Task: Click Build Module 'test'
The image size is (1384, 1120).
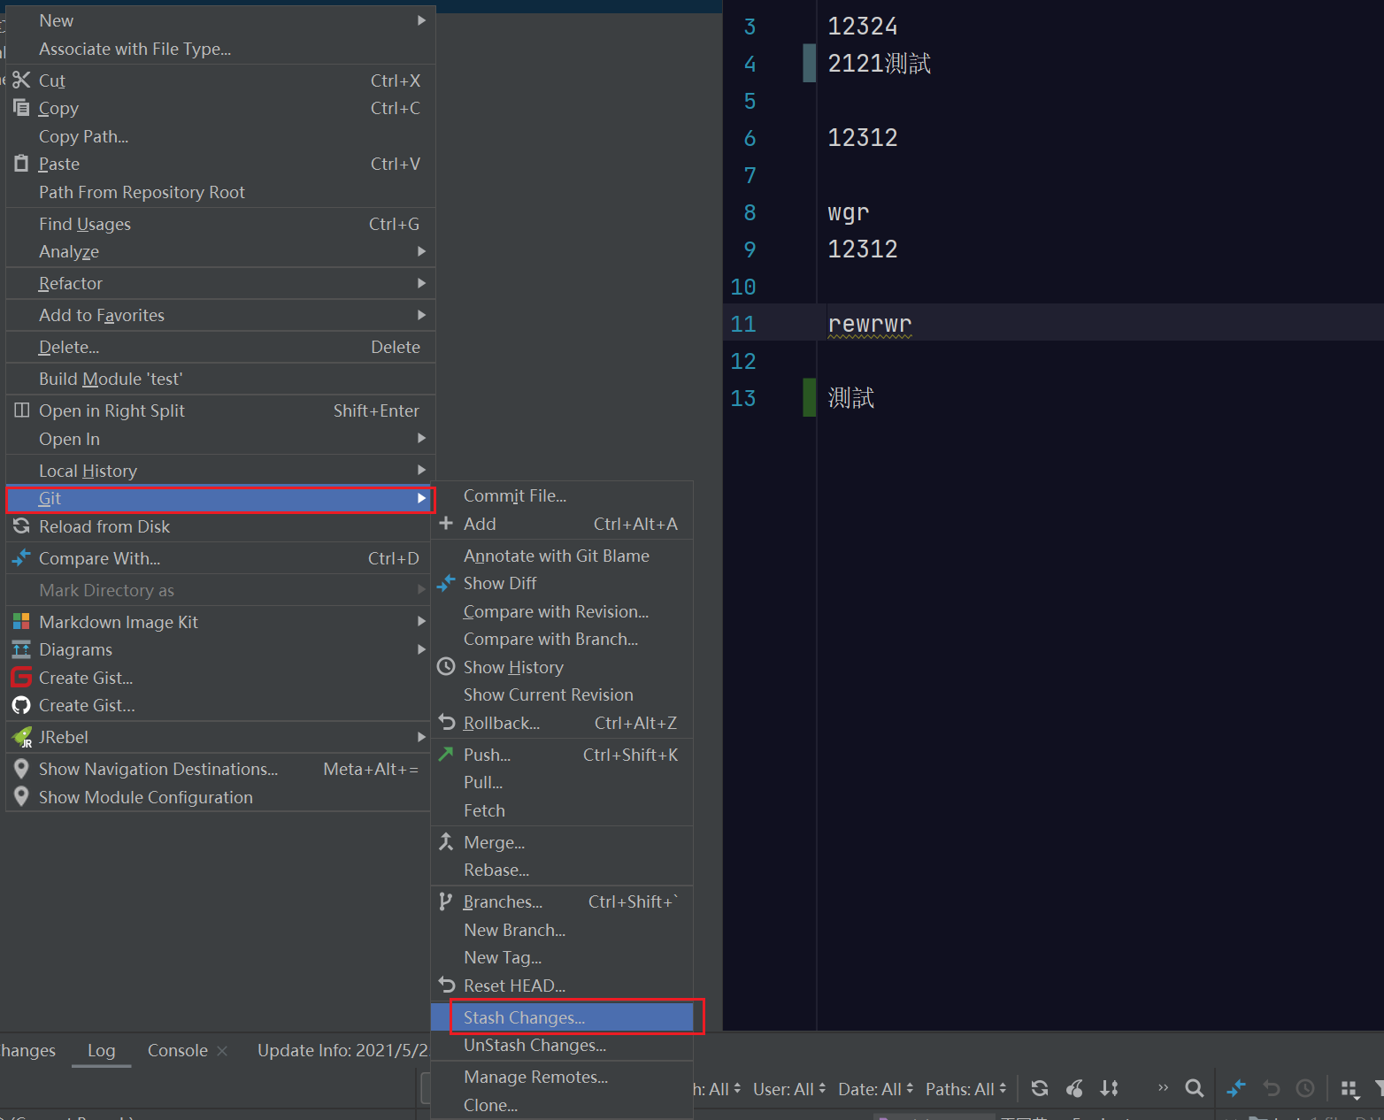Action: (x=111, y=379)
